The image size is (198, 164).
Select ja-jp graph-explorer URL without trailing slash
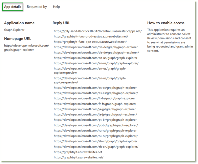pyautogui.click(x=95, y=109)
